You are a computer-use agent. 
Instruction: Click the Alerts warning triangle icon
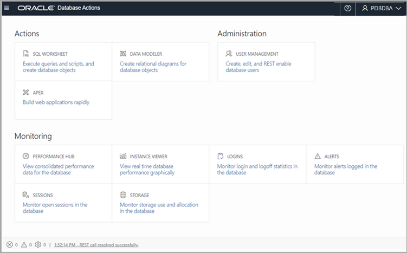318,157
